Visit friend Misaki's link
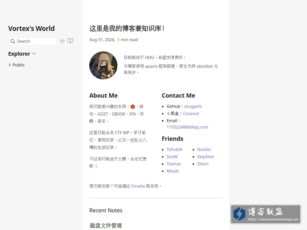 tap(173, 171)
